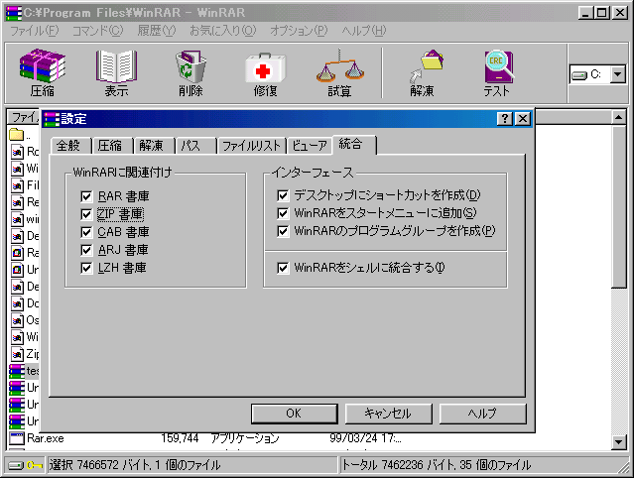
Task: Select the 統合 tab
Action: pyautogui.click(x=354, y=144)
